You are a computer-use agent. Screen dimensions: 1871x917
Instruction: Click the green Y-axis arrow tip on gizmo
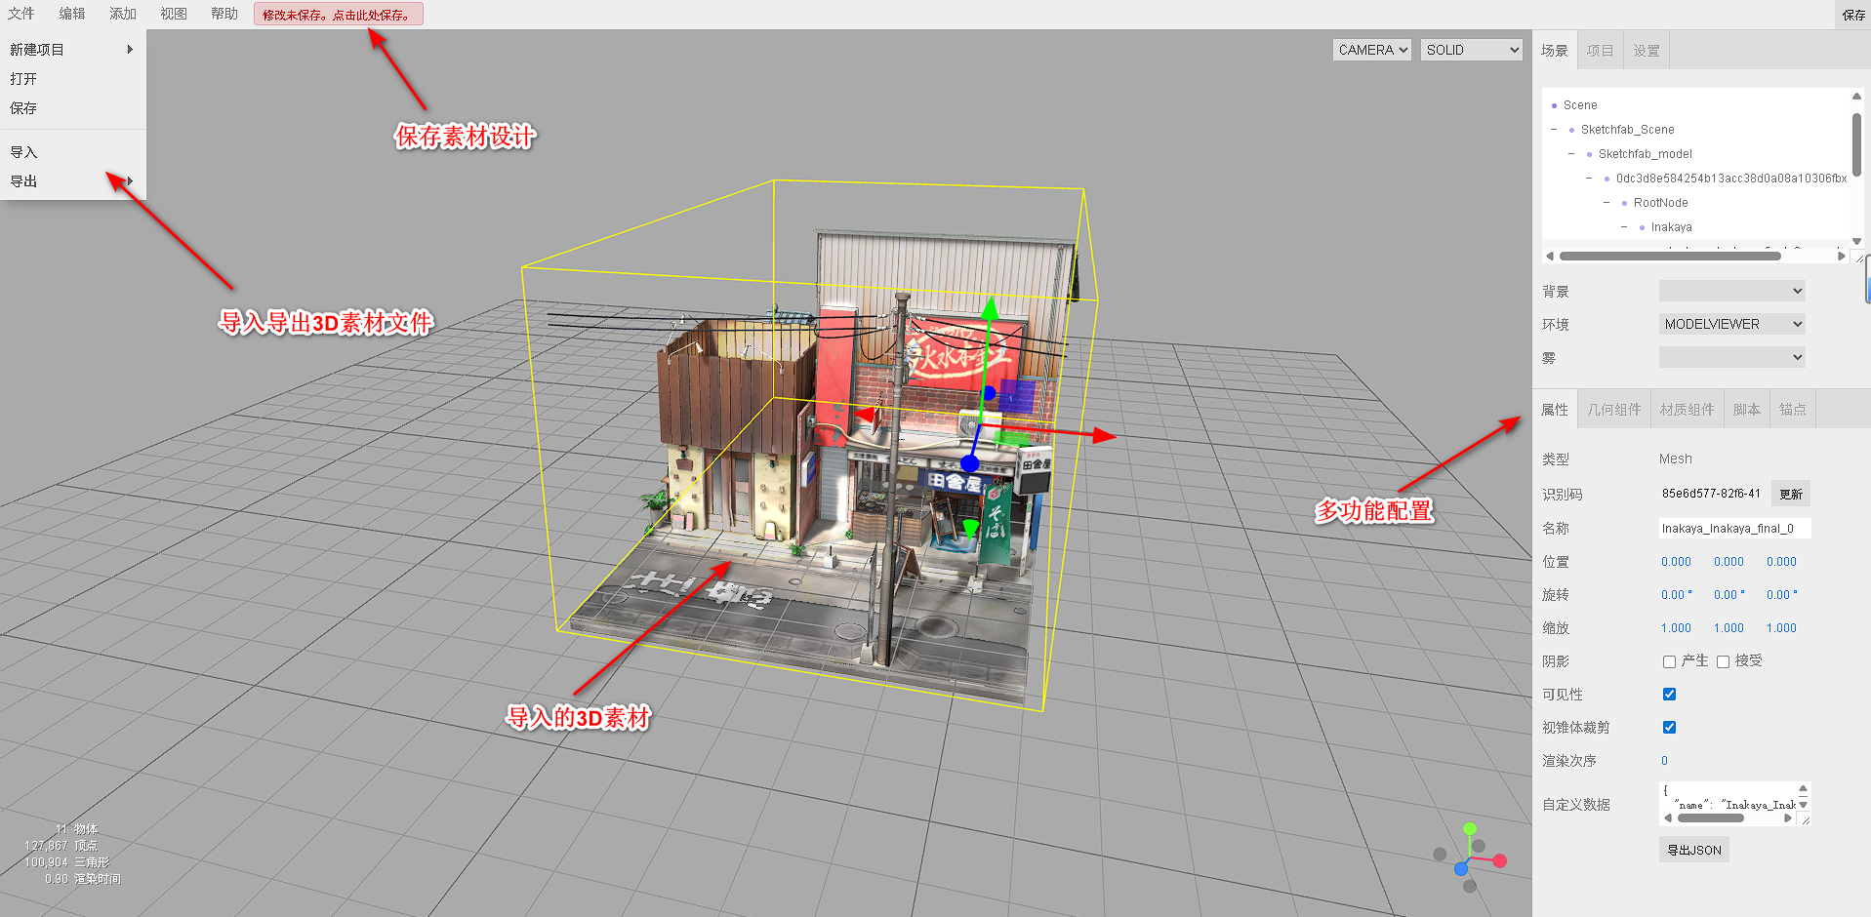tap(990, 307)
